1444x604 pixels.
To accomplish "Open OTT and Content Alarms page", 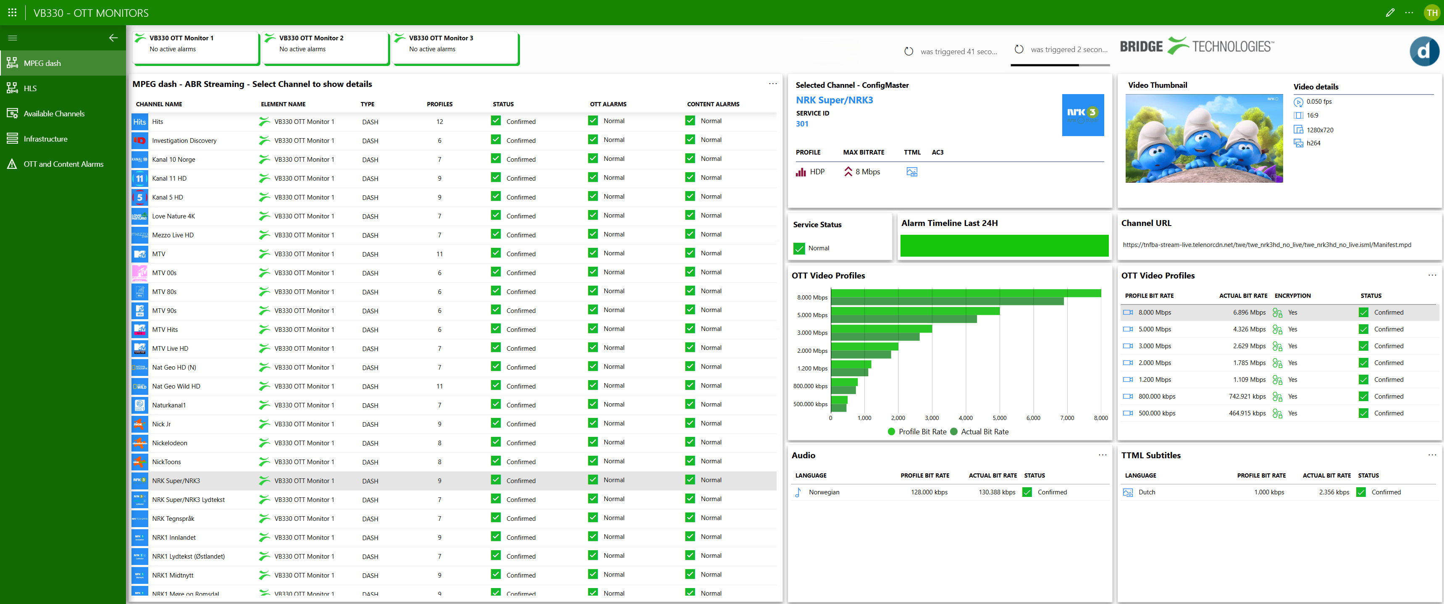I will point(63,164).
